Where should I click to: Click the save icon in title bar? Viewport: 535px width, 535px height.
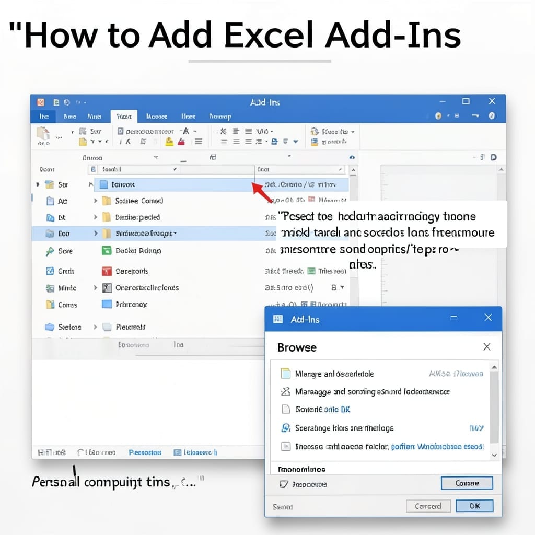56,102
